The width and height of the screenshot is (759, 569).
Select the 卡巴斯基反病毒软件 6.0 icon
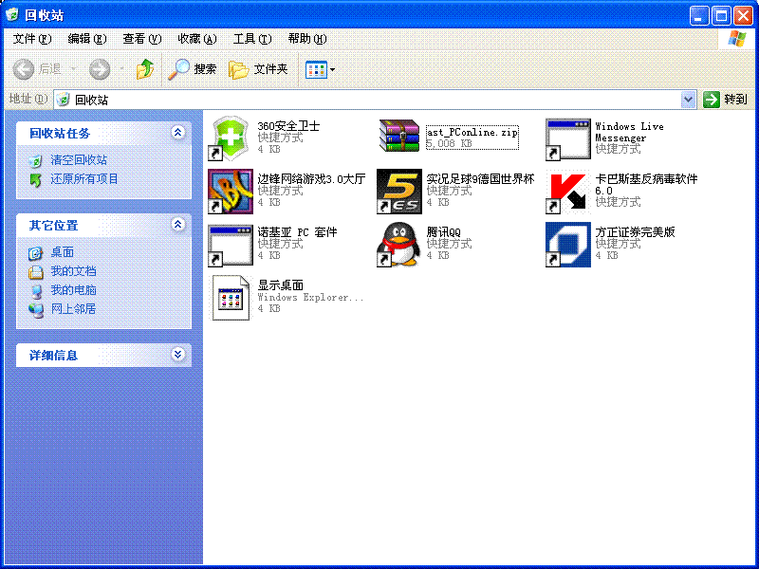[x=567, y=192]
